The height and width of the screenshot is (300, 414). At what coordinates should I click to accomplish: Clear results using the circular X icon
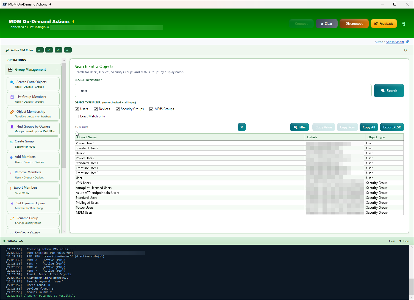pyautogui.click(x=241, y=127)
